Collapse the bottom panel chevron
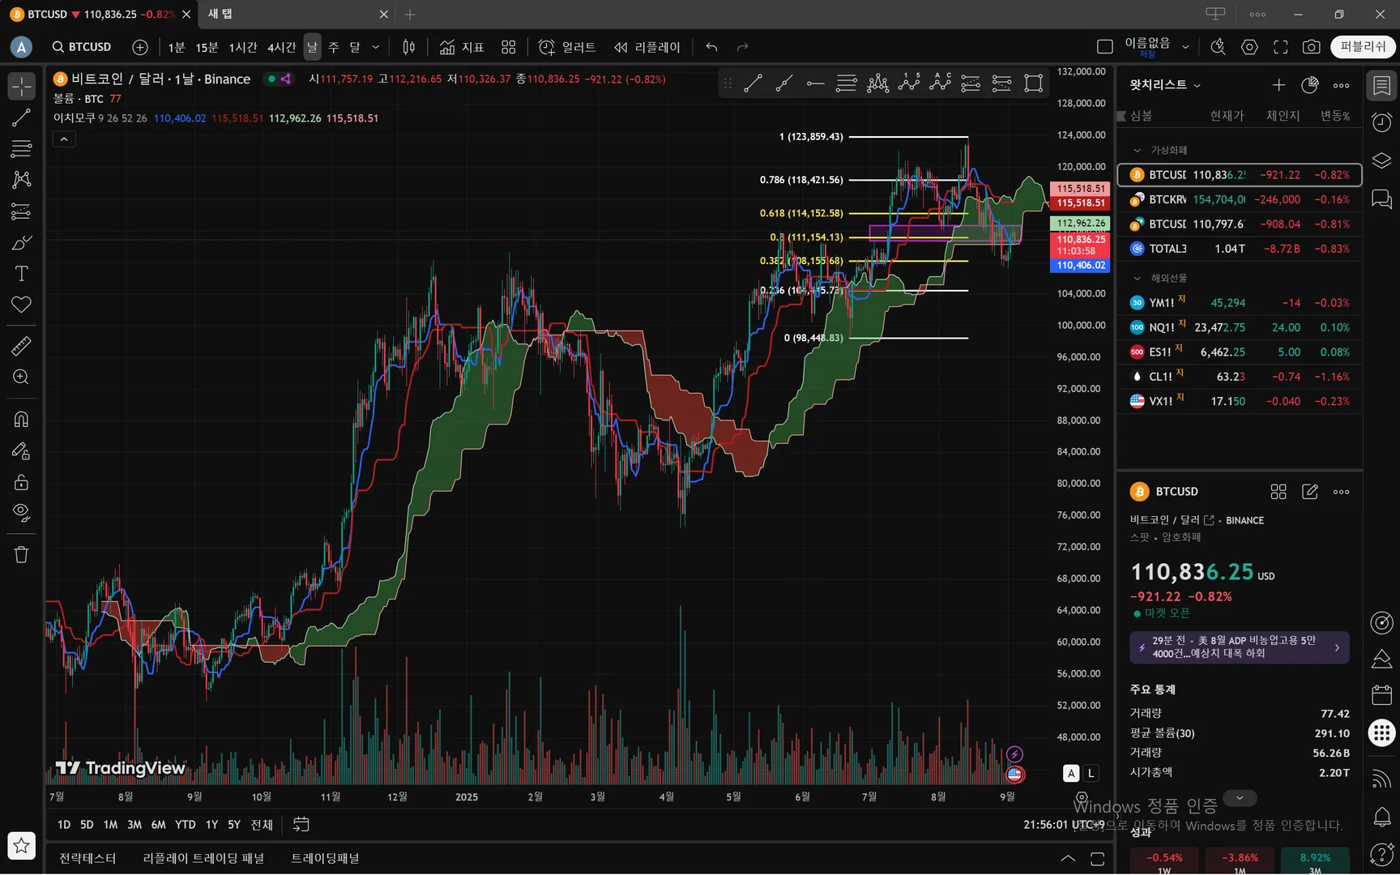The height and width of the screenshot is (875, 1400). (x=1069, y=858)
